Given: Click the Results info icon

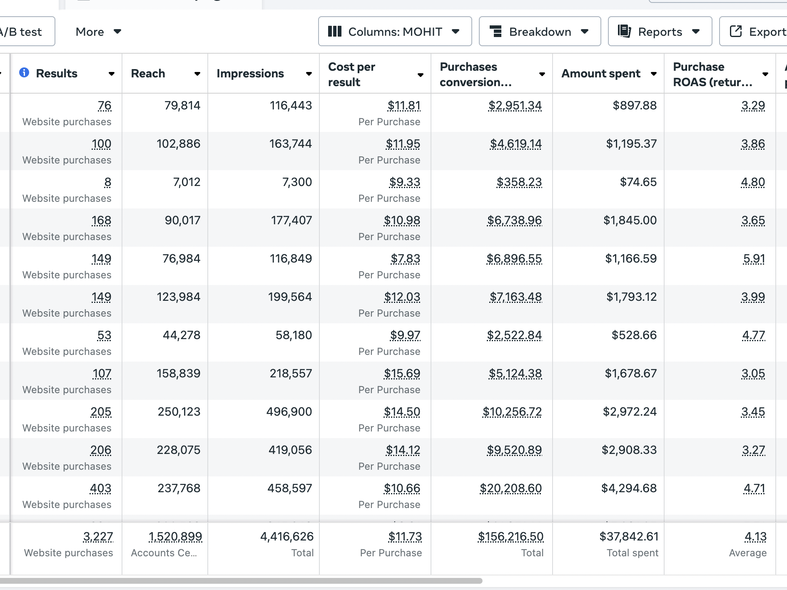Looking at the screenshot, I should point(24,73).
